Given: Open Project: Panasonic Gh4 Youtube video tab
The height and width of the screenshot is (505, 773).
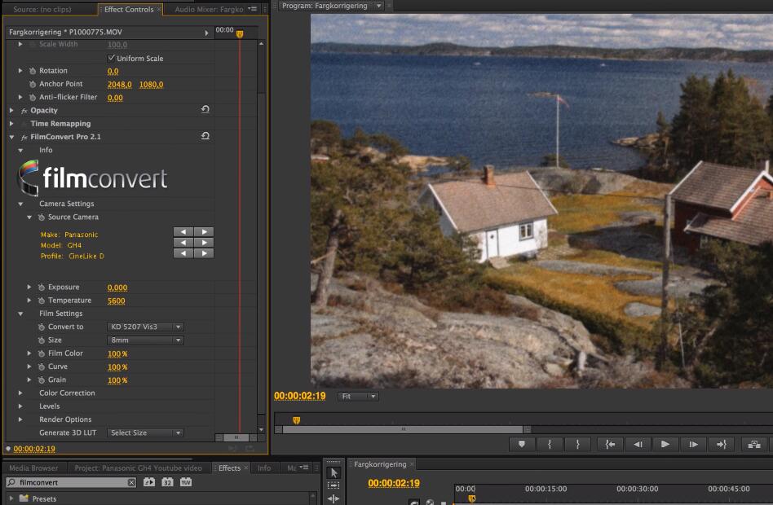Looking at the screenshot, I should (x=138, y=468).
